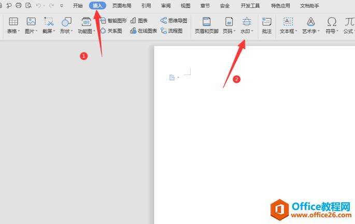The width and height of the screenshot is (355, 224).
Task: Switch to the 安全 tab
Action: coord(224,6)
